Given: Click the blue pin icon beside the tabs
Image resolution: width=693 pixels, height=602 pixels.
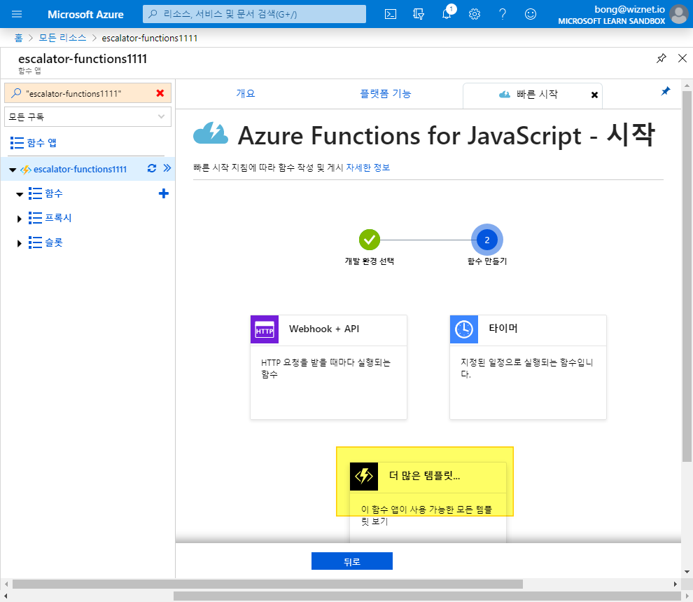Looking at the screenshot, I should tap(666, 91).
